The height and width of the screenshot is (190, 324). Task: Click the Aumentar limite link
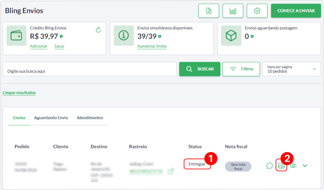152,46
